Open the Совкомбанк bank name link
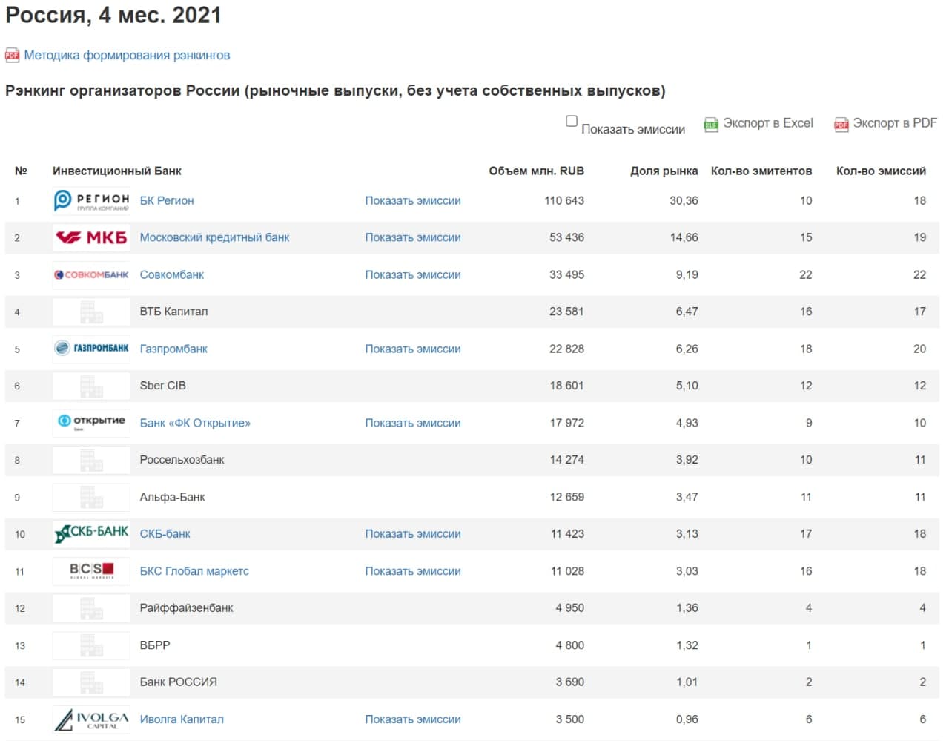This screenshot has height=741, width=949. click(x=172, y=275)
